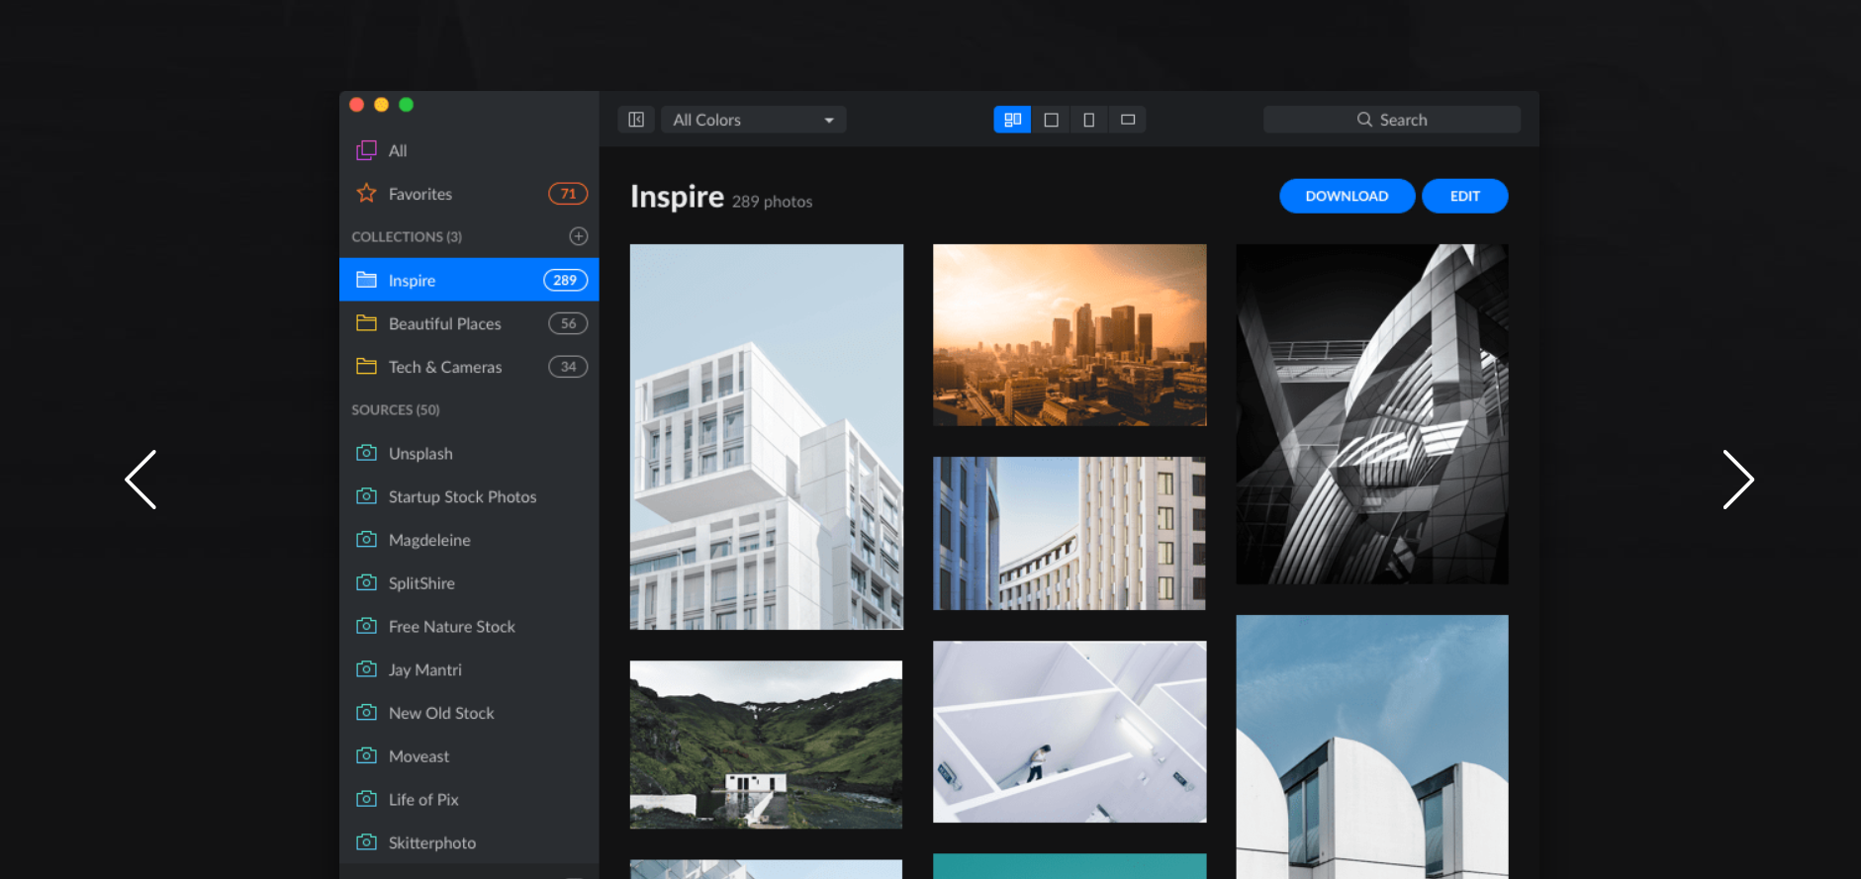Image resolution: width=1861 pixels, height=879 pixels.
Task: Click the Inspire 289 count badge
Action: tap(565, 280)
